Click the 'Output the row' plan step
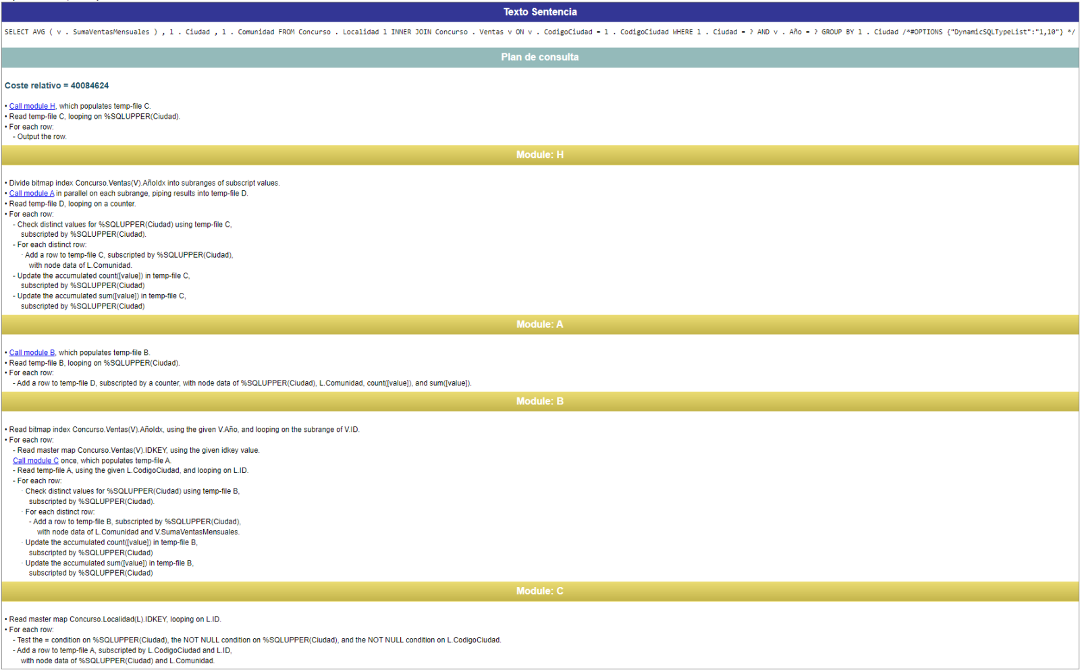This screenshot has height=670, width=1080. pos(42,137)
